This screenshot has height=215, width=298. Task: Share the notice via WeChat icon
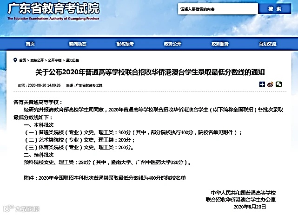(x=278, y=84)
